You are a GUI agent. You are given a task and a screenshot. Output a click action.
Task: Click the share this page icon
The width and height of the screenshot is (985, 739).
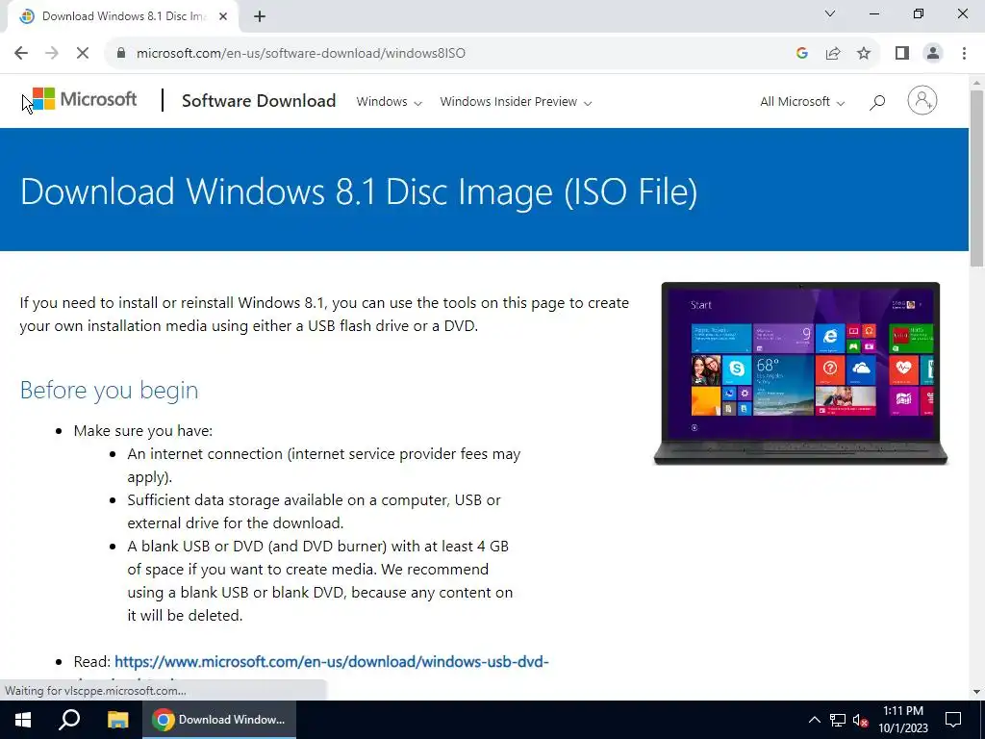(833, 53)
